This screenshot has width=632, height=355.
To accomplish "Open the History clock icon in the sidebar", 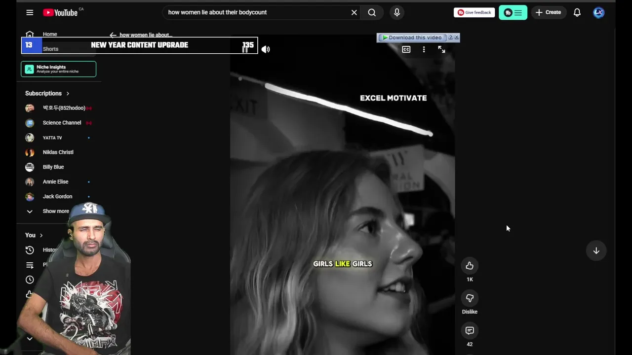I will (30, 250).
